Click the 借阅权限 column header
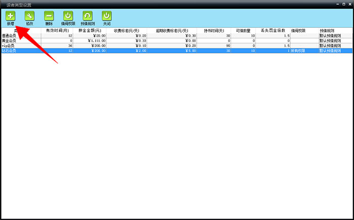This screenshot has width=354, height=220. pos(305,30)
